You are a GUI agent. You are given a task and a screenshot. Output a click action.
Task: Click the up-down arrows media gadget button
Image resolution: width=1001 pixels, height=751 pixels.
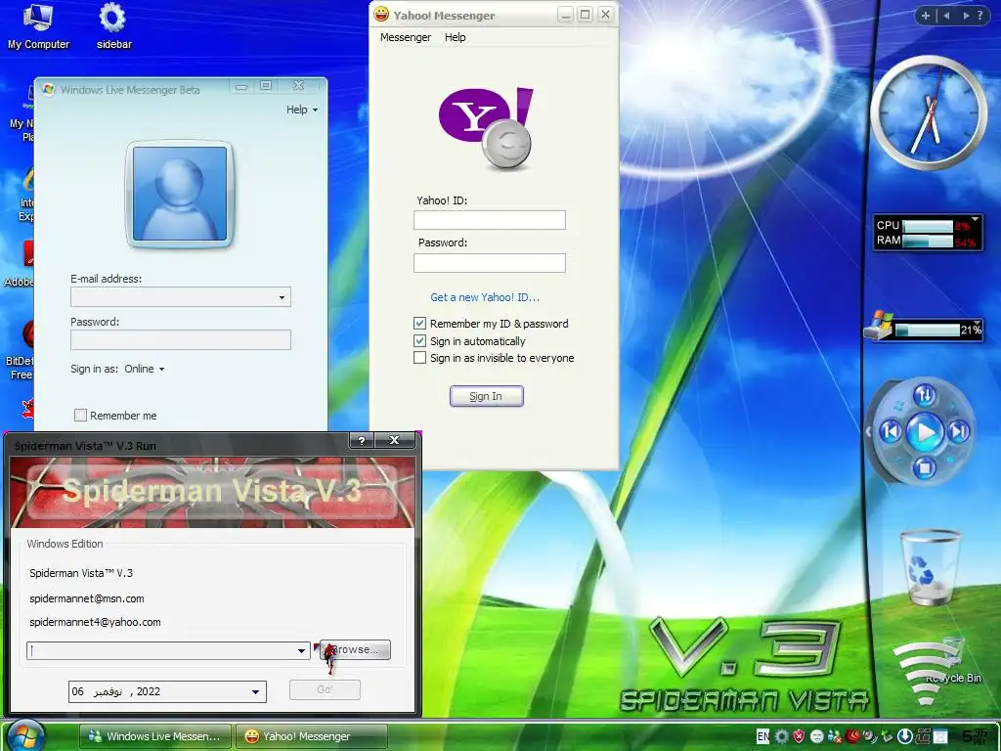925,395
